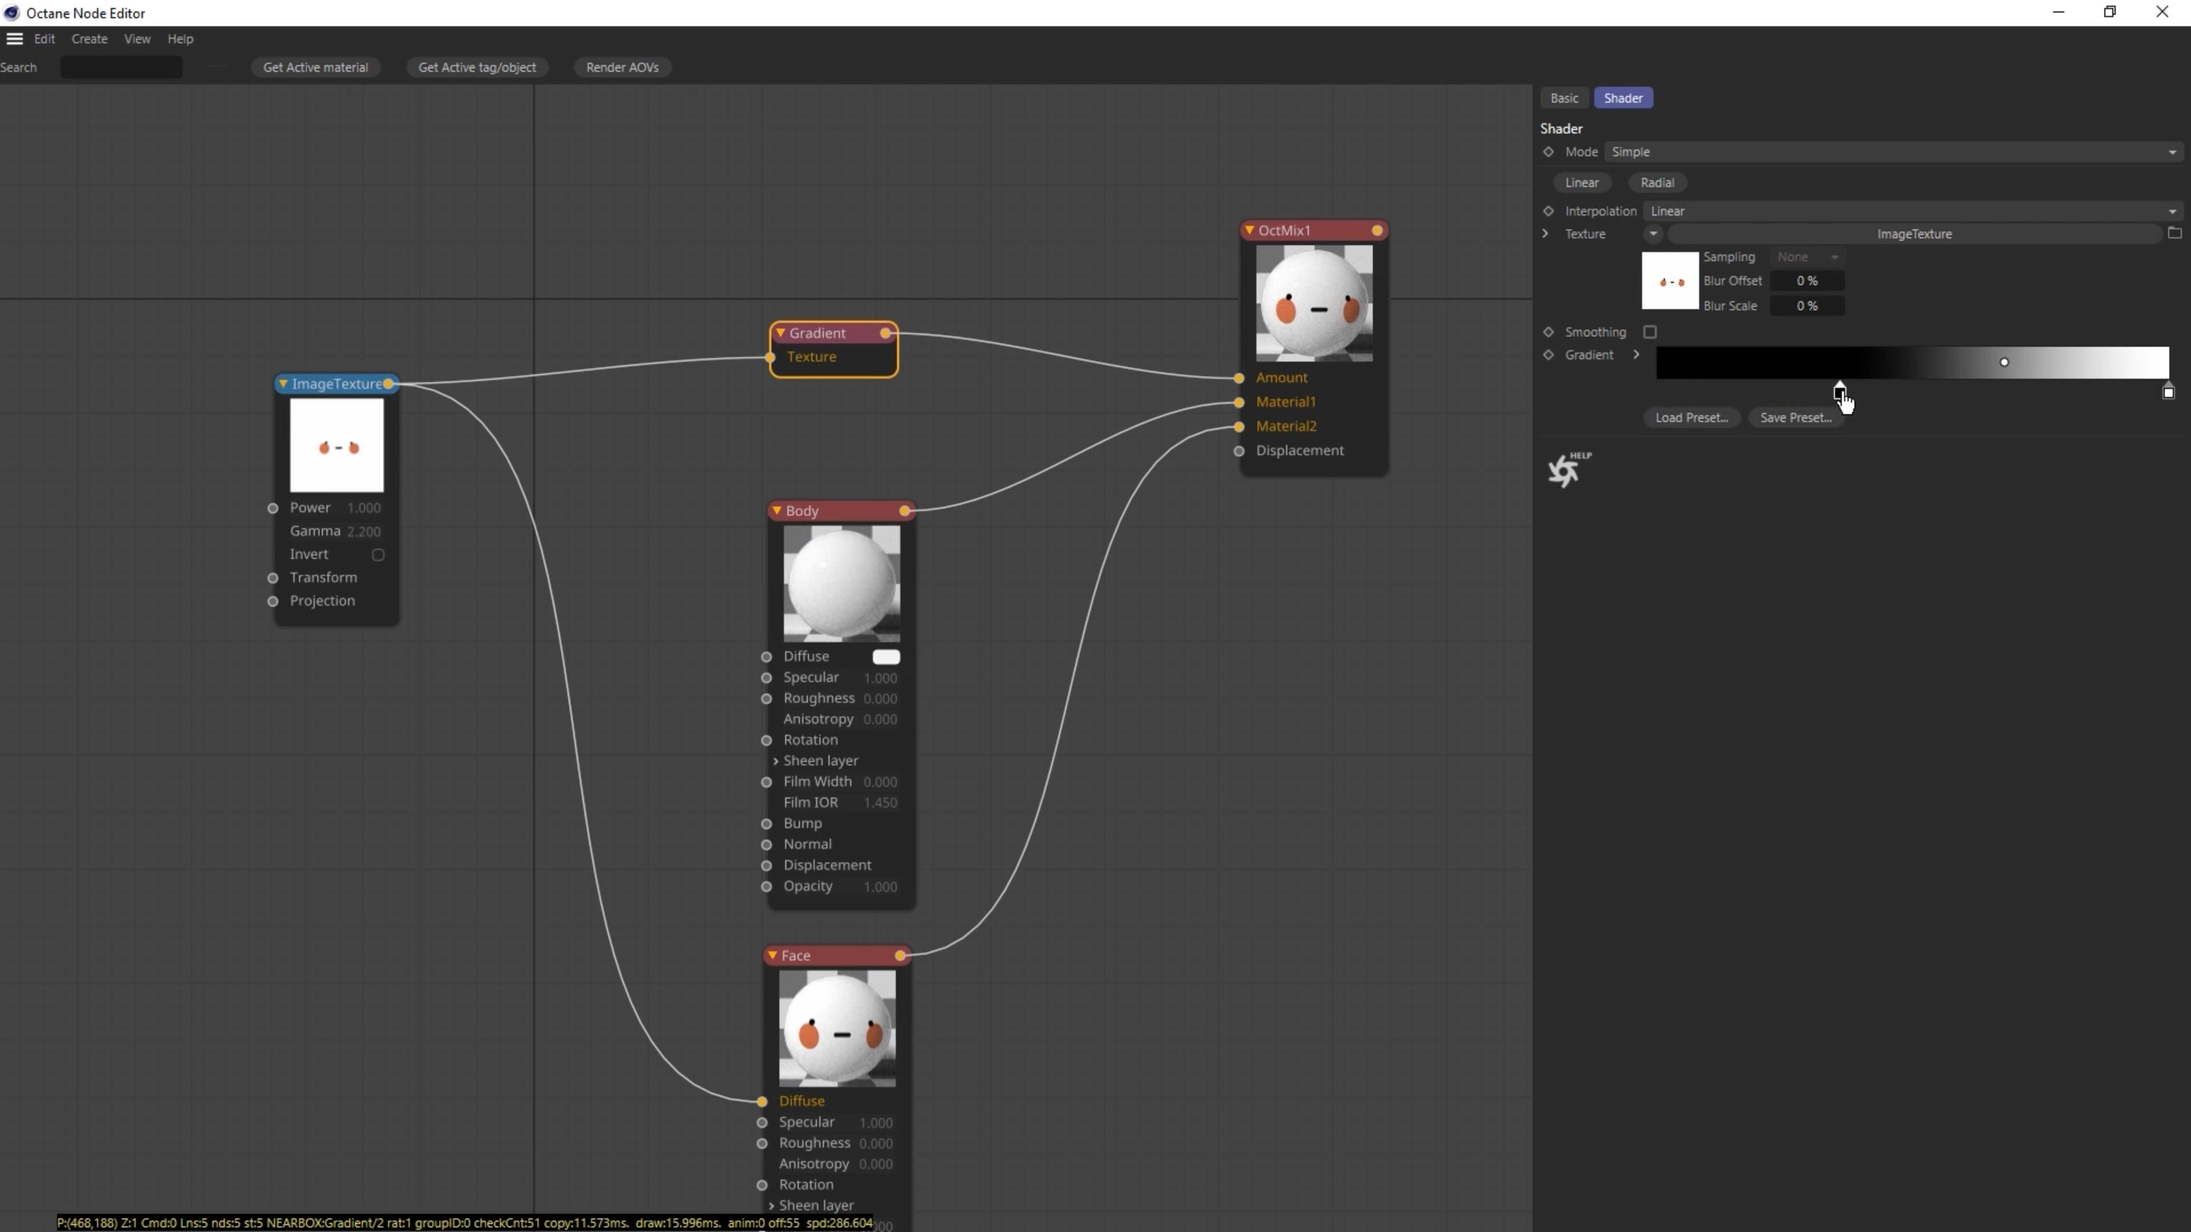This screenshot has height=1232, width=2191.
Task: Click Get Active material button
Action: (316, 67)
